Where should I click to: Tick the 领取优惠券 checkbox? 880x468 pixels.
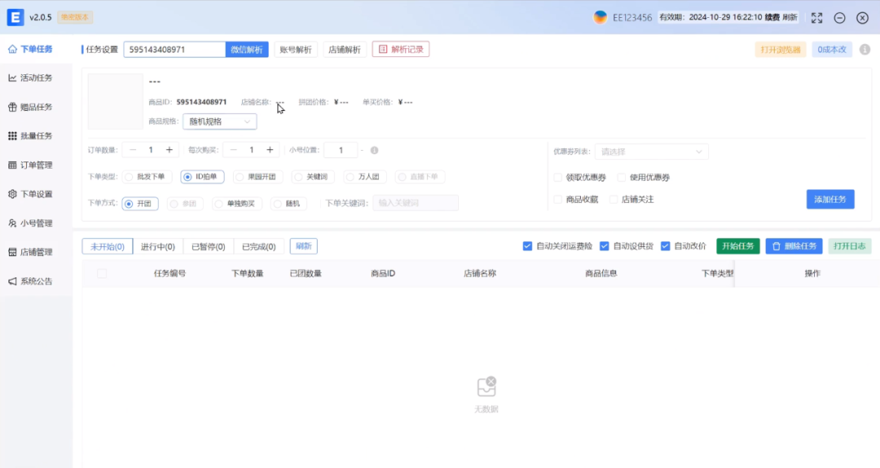click(x=558, y=178)
